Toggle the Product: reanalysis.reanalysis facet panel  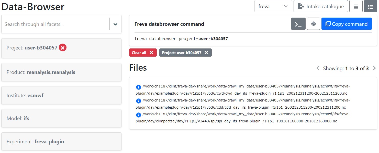[61, 72]
